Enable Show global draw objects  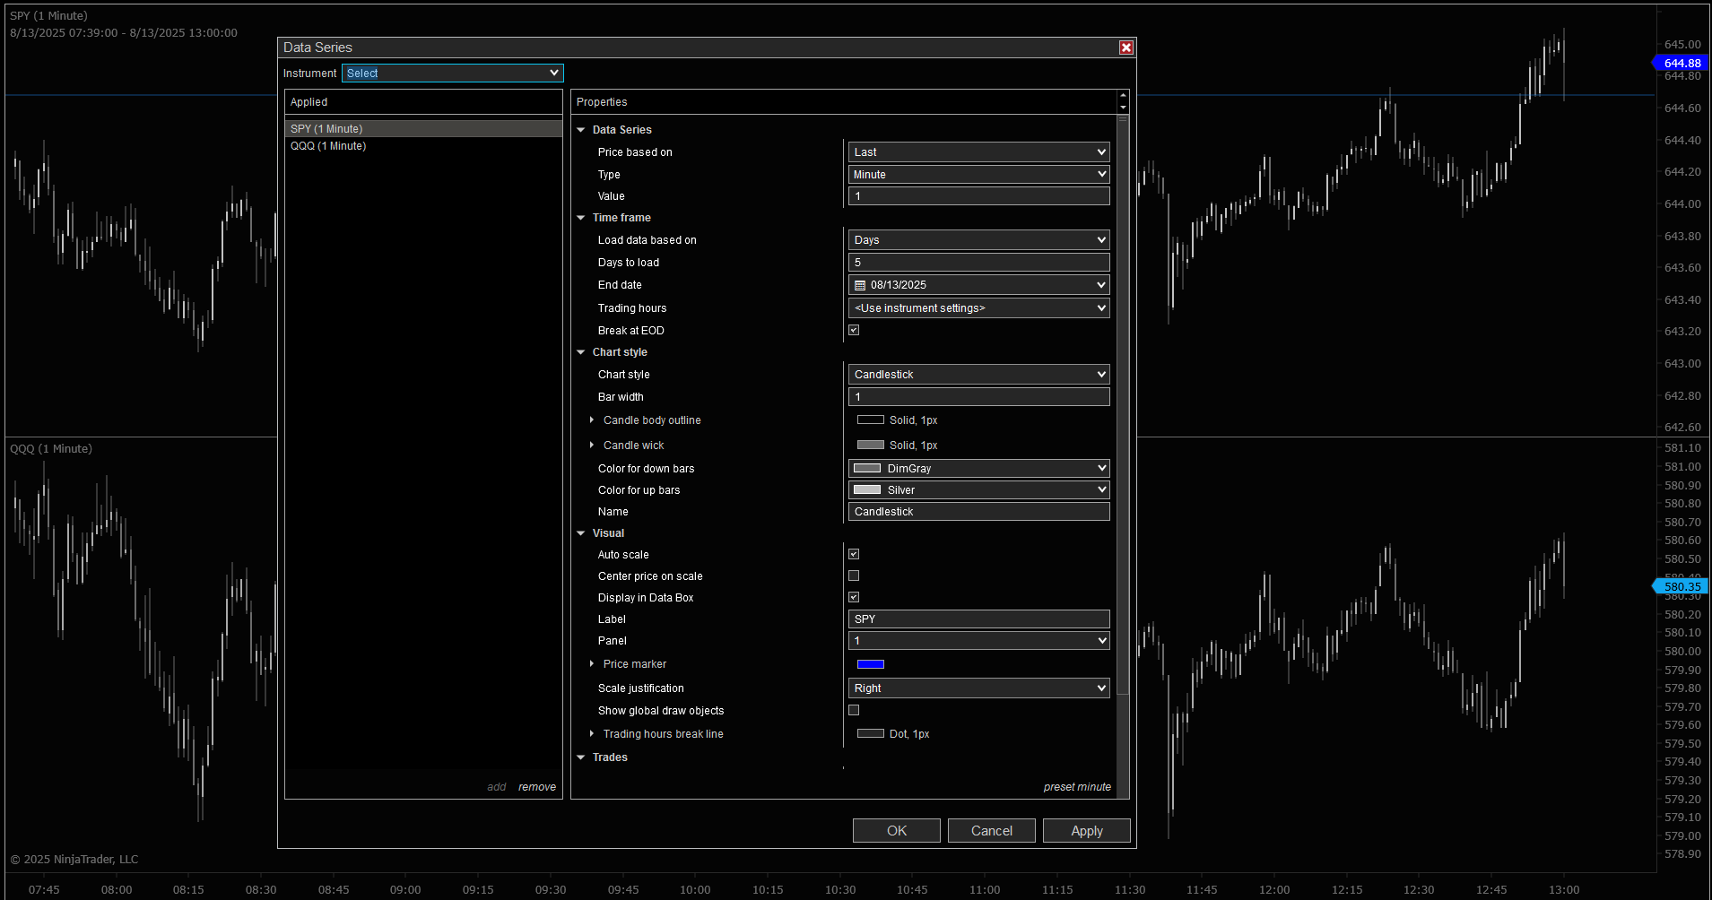[854, 710]
